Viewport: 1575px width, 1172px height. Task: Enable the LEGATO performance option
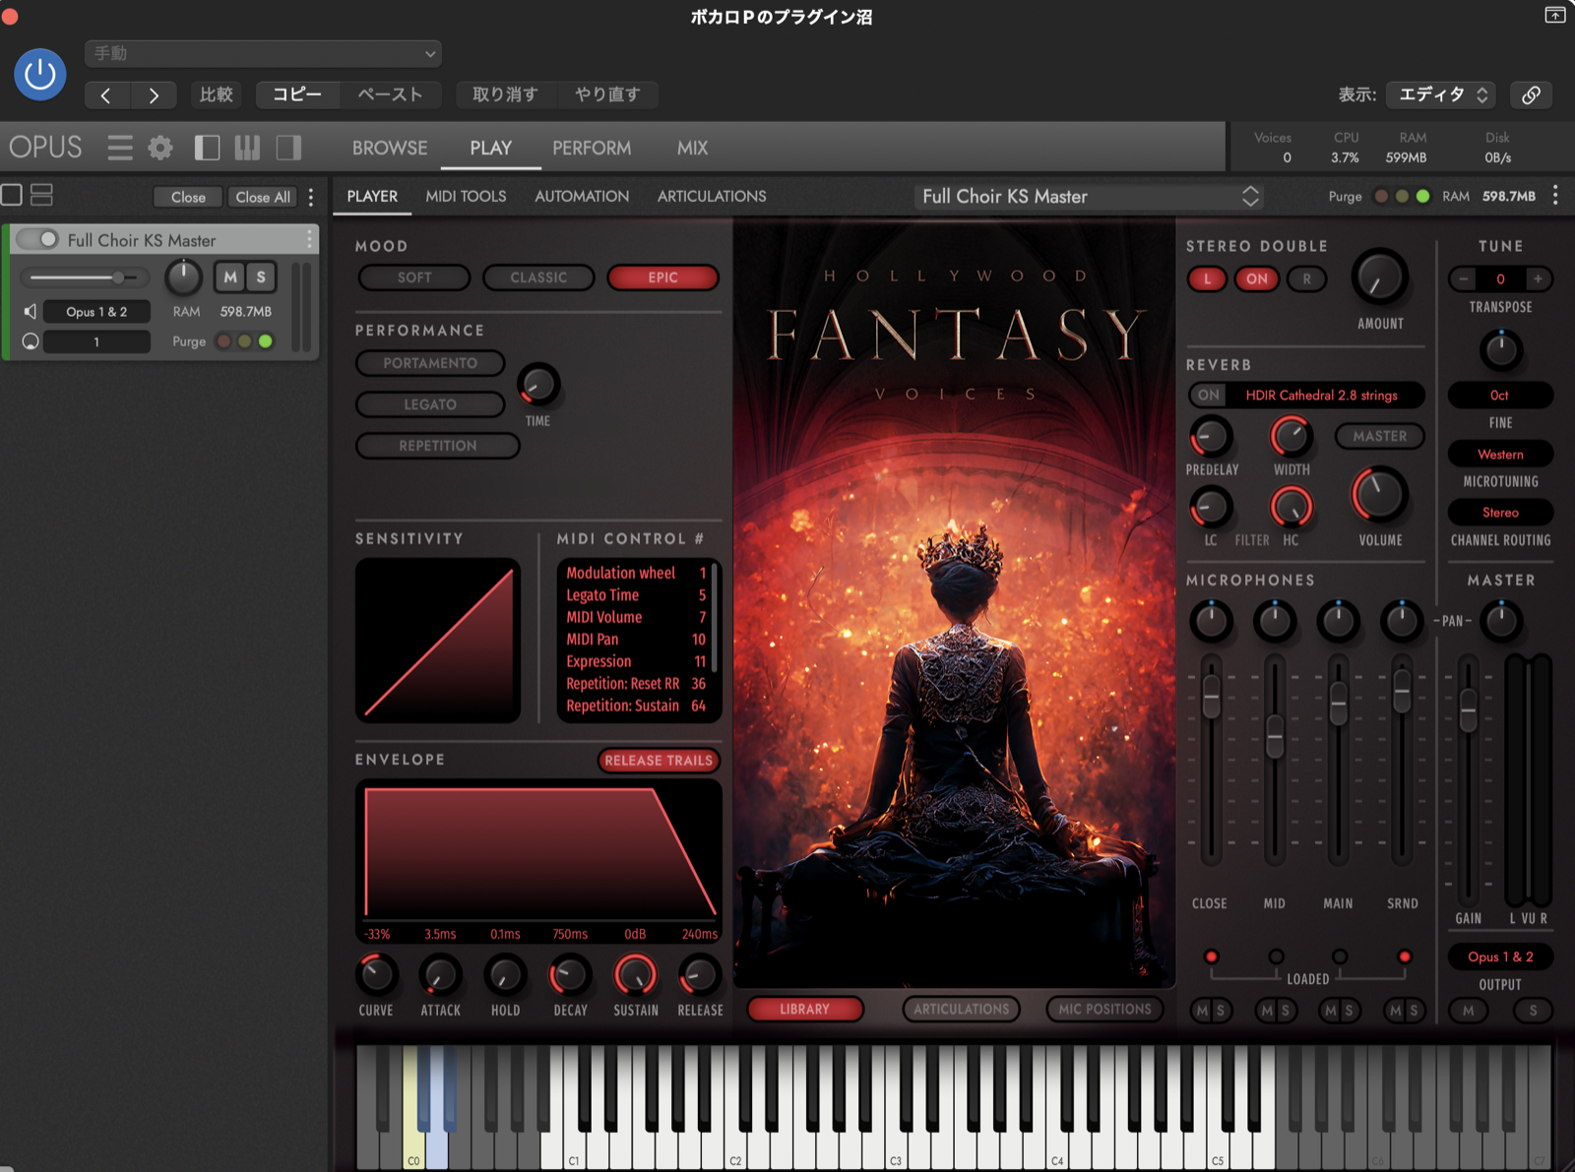[430, 404]
